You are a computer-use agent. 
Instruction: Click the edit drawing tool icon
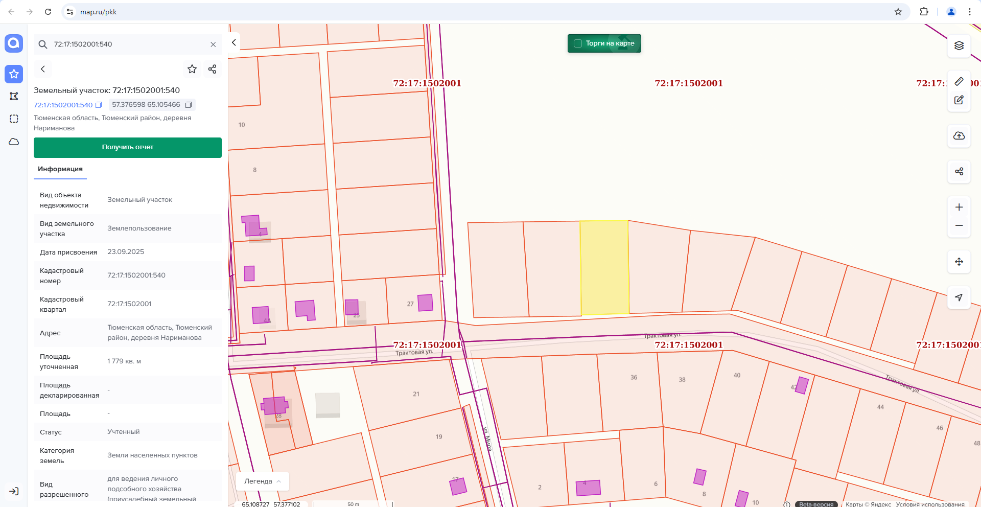coord(959,100)
